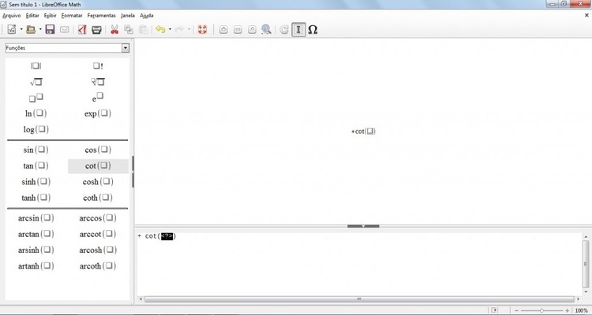Open the Ferramentas menu

click(x=102, y=16)
